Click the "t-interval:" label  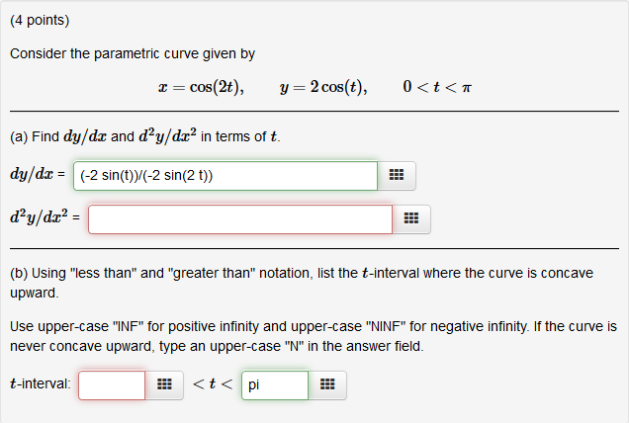[x=41, y=383]
